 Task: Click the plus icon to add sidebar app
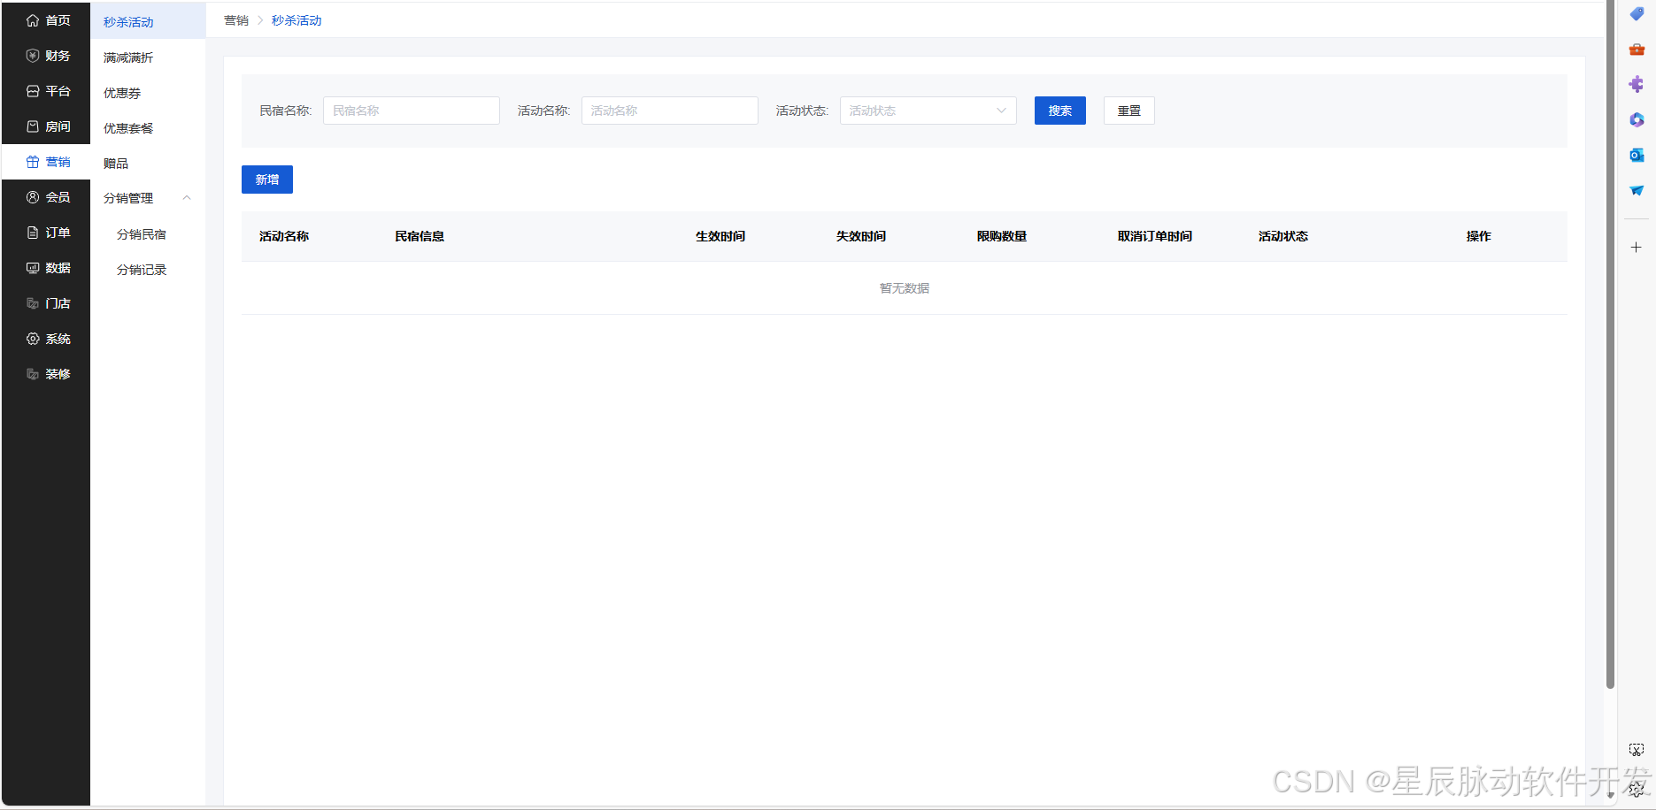(1637, 248)
